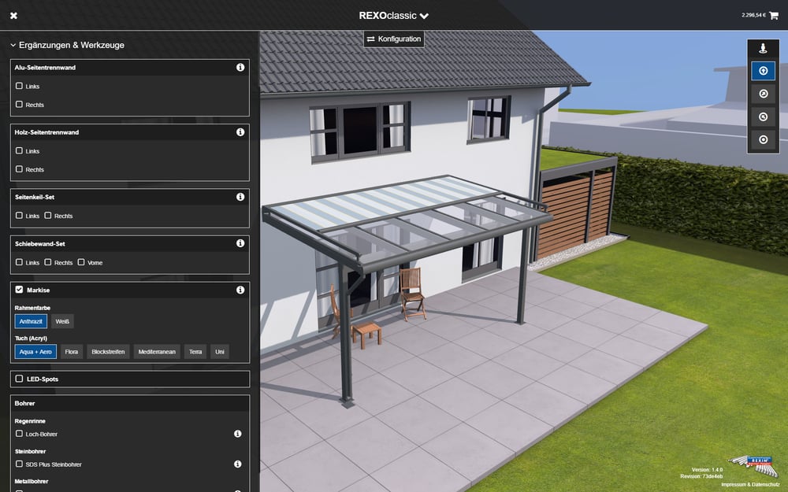
Task: Select the up-arrow camera view button
Action: (763, 71)
